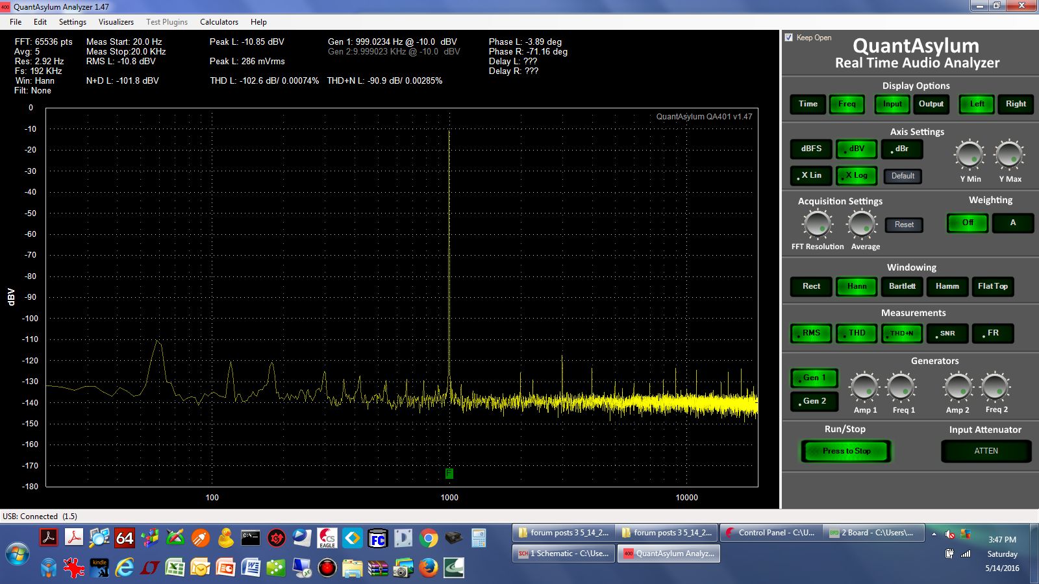Image resolution: width=1039 pixels, height=584 pixels.
Task: Open the white Adobe Reader taskbar icon
Action: (74, 538)
